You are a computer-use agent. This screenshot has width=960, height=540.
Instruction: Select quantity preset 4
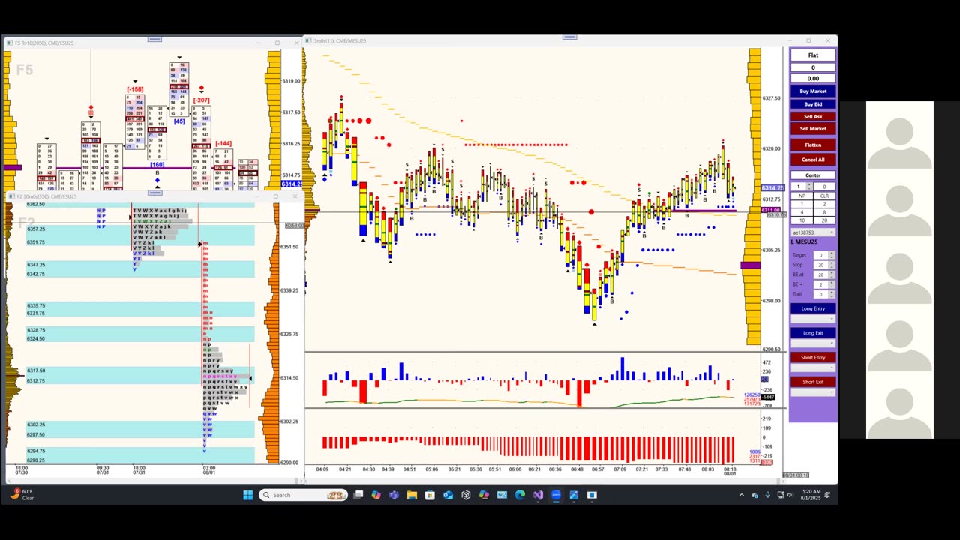tap(802, 212)
